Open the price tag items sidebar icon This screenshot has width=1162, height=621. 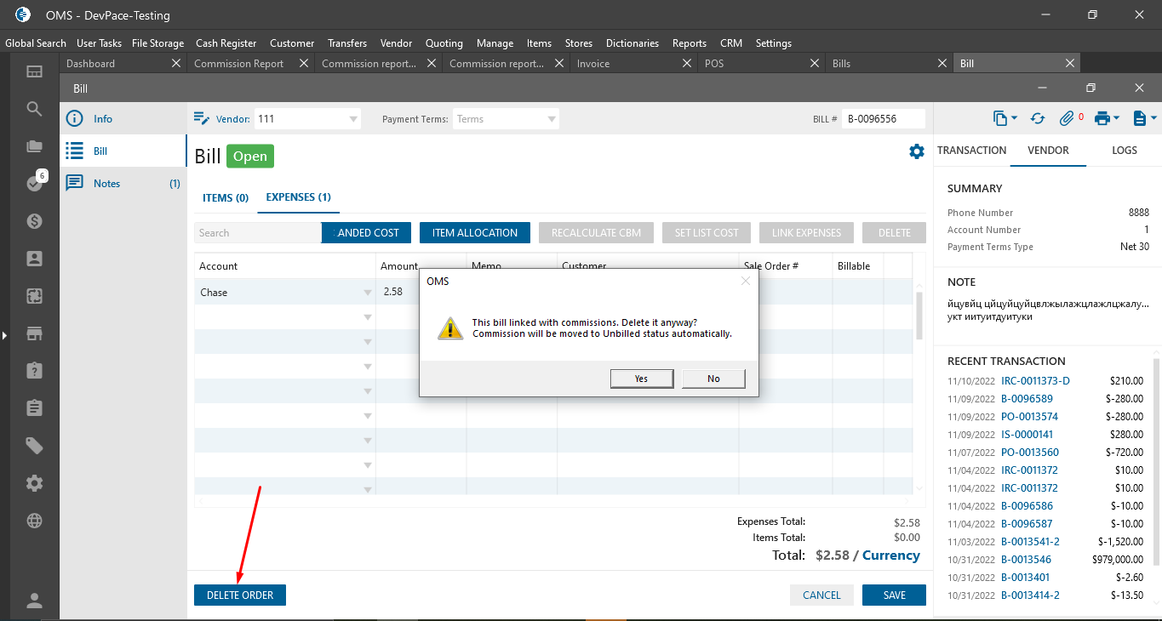[35, 446]
